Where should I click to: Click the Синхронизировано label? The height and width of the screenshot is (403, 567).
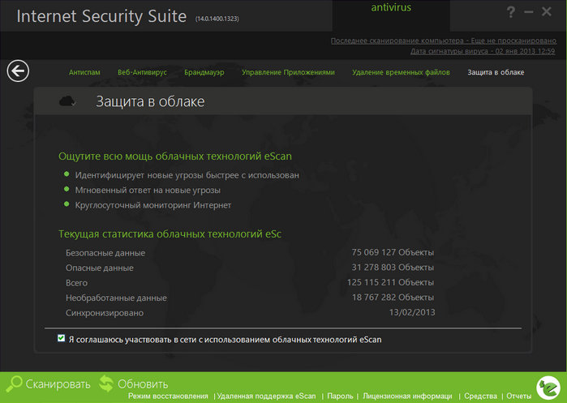click(x=105, y=313)
